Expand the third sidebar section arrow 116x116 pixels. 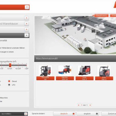(x=27, y=29)
